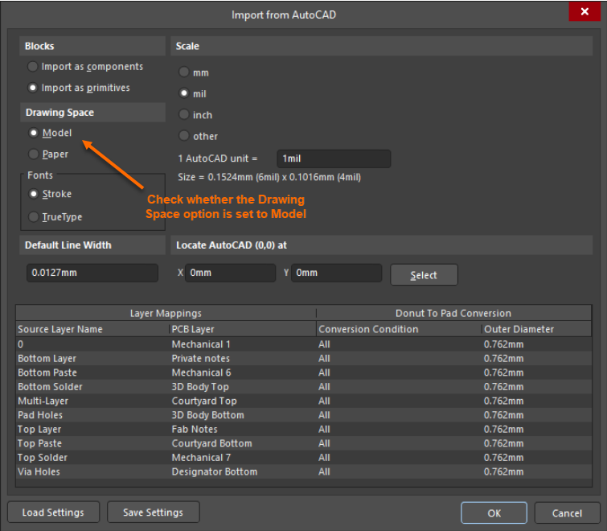Screen dimensions: 607x531
Task: Click Courtyard Bottom PCB layer cell
Action: [243, 443]
